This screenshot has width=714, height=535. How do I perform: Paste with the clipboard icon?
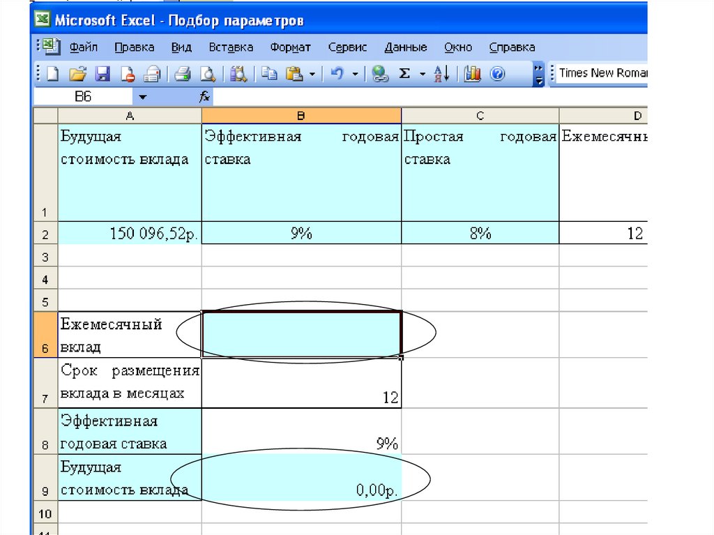click(x=294, y=73)
